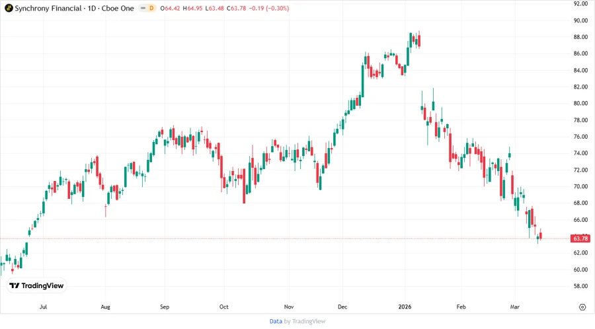Screen dimensions: 595x329
Task: Click the Feb label on time axis
Action: click(461, 307)
